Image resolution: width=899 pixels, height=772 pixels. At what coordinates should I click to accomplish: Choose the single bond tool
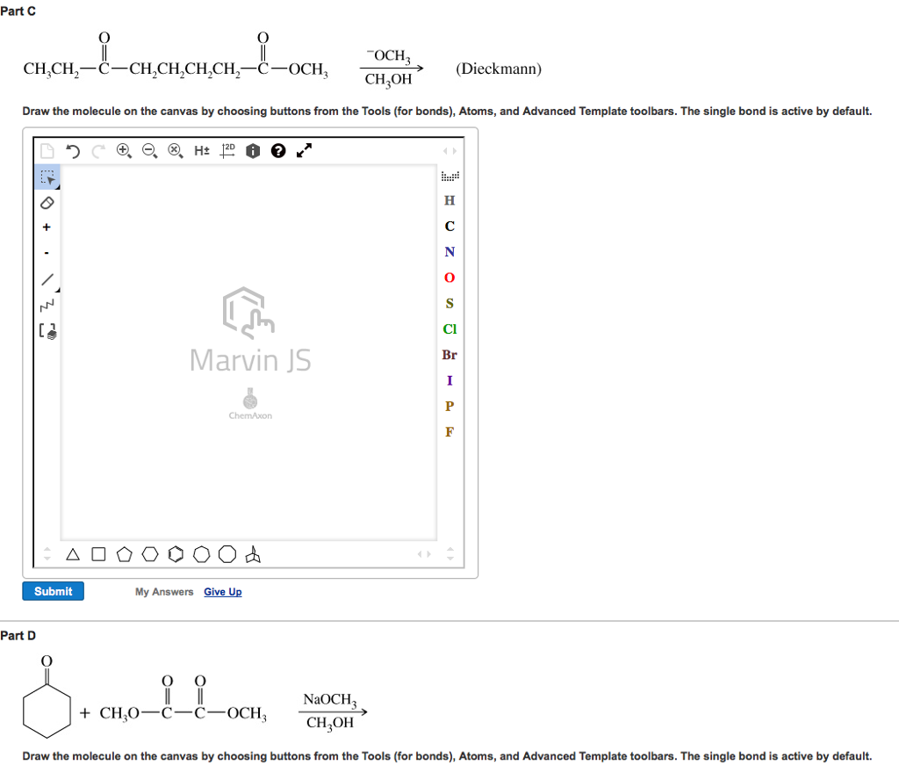point(47,279)
